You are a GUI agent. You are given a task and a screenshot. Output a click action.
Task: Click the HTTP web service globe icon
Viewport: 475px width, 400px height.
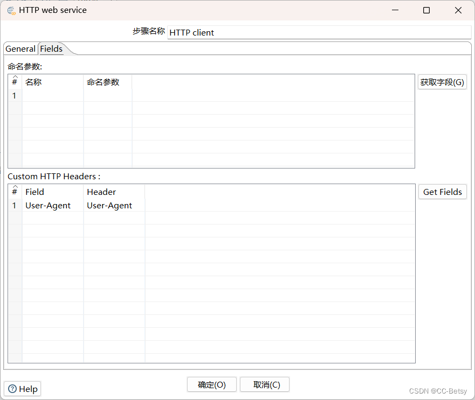[x=11, y=10]
